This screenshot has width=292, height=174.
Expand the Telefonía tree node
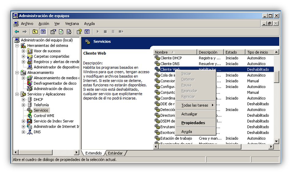coord(23,105)
